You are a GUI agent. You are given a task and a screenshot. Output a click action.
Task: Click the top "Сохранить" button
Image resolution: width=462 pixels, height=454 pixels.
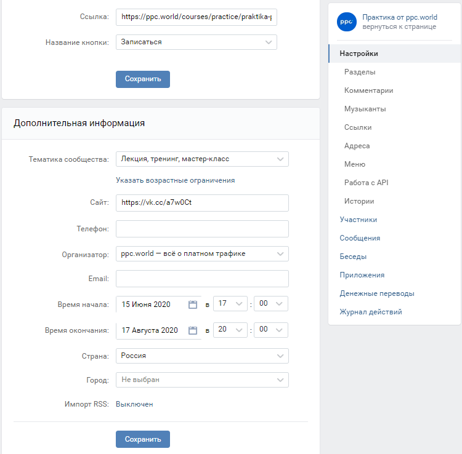pyautogui.click(x=142, y=79)
